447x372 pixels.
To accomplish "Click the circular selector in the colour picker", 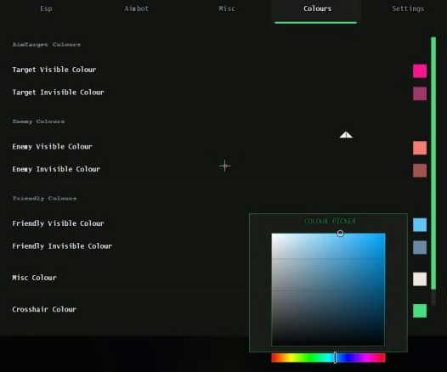I will coord(340,234).
